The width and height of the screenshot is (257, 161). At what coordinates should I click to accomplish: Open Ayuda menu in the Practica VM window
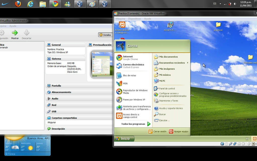(148, 19)
